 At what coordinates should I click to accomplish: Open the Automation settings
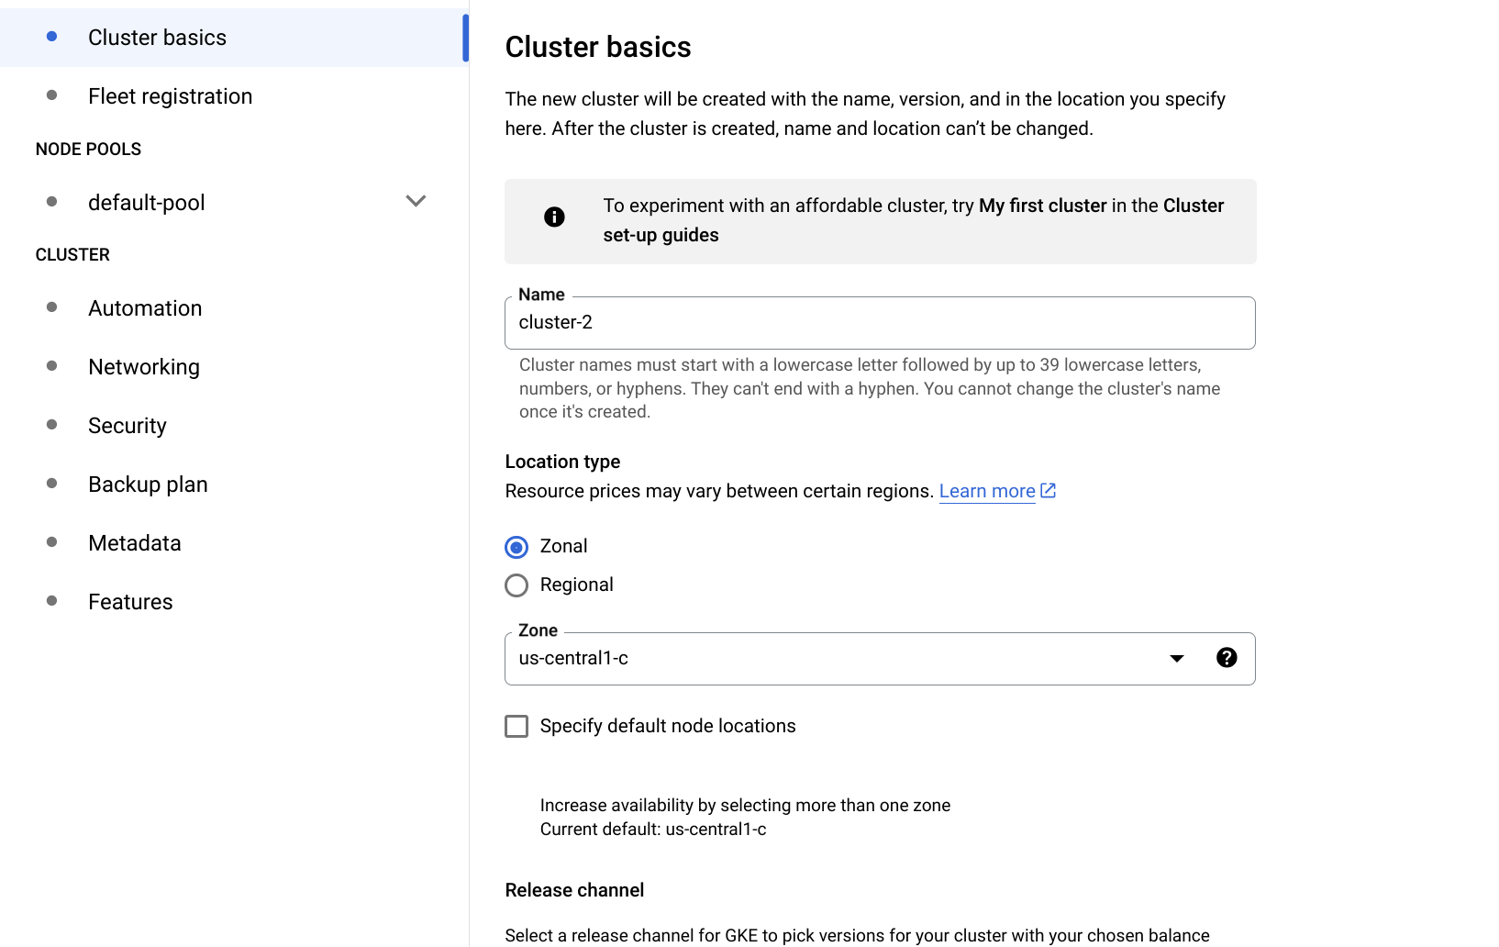tap(145, 308)
